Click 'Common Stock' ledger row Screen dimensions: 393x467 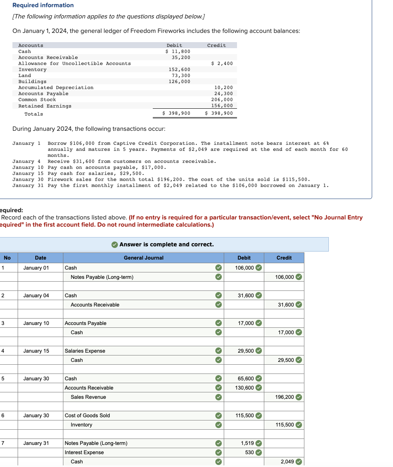124,99
